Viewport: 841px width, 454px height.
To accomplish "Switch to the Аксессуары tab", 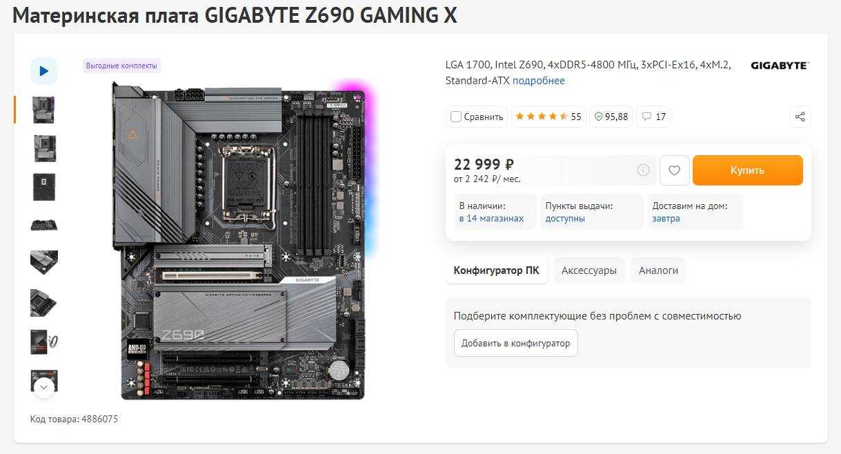I will click(x=589, y=270).
